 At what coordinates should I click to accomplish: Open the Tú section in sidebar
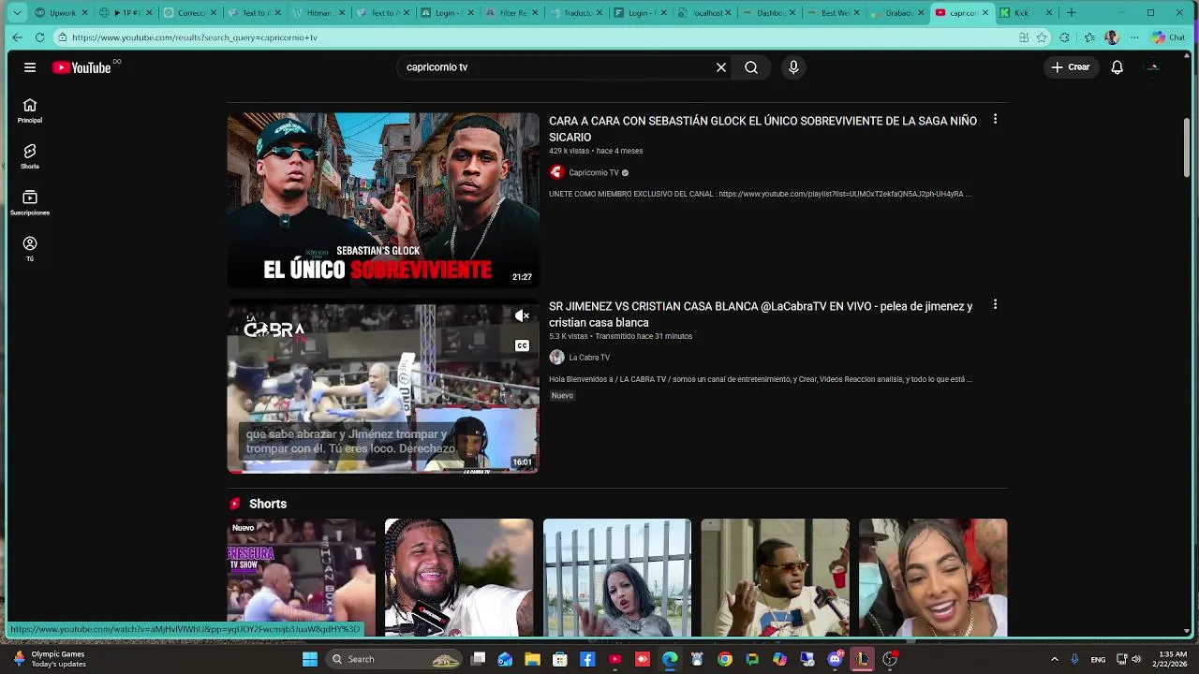pyautogui.click(x=30, y=248)
